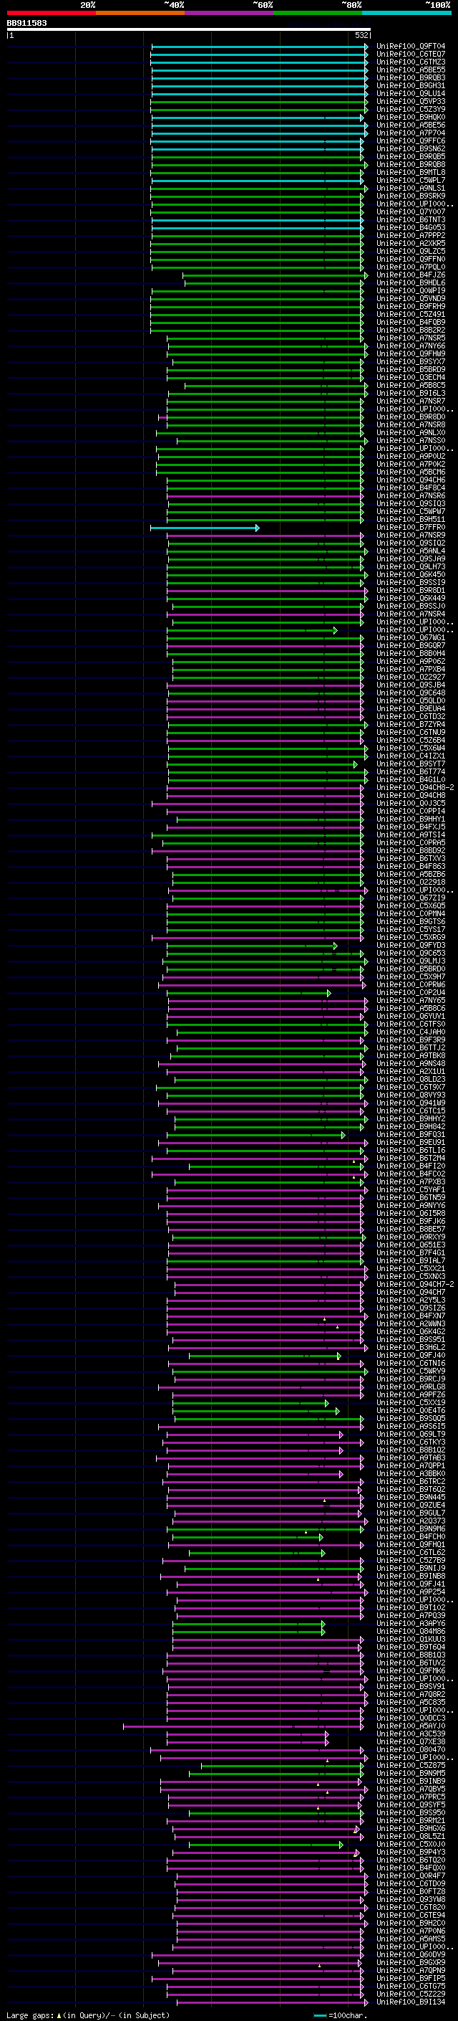This screenshot has height=2021, width=458.
Task: Select the BB911583 query name
Action: coord(26,24)
